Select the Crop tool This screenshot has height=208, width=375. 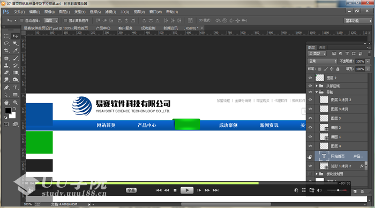click(x=6, y=51)
